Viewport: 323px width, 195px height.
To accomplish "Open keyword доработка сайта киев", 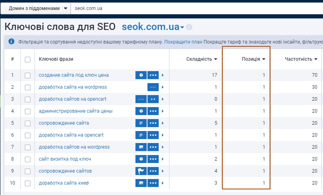I will coord(64,183).
